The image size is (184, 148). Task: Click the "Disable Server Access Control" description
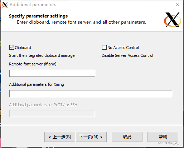coord(127,55)
